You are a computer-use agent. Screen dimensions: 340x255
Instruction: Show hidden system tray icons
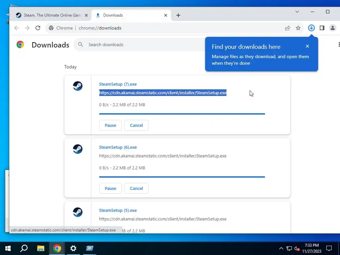281,248
